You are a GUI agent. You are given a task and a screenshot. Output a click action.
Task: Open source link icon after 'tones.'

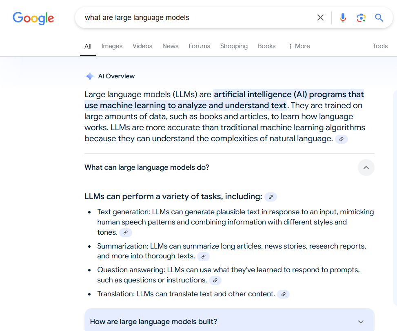pyautogui.click(x=126, y=233)
